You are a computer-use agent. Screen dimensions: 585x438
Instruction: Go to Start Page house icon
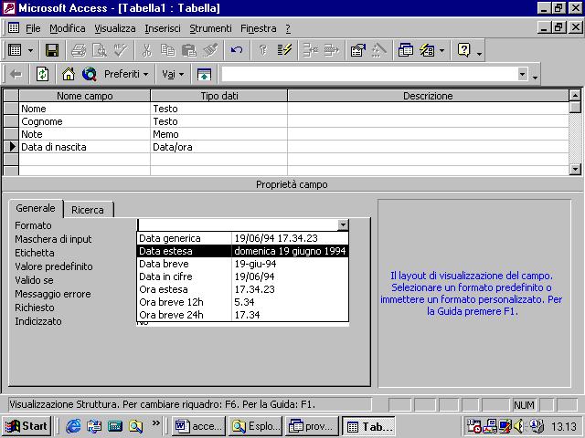pos(69,74)
